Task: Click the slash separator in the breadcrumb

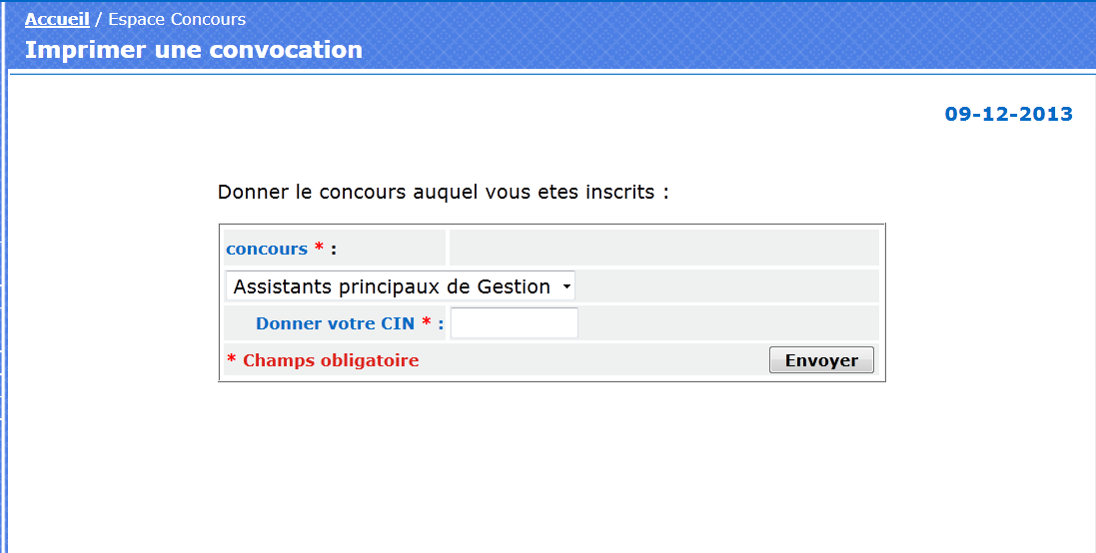Action: [x=99, y=20]
